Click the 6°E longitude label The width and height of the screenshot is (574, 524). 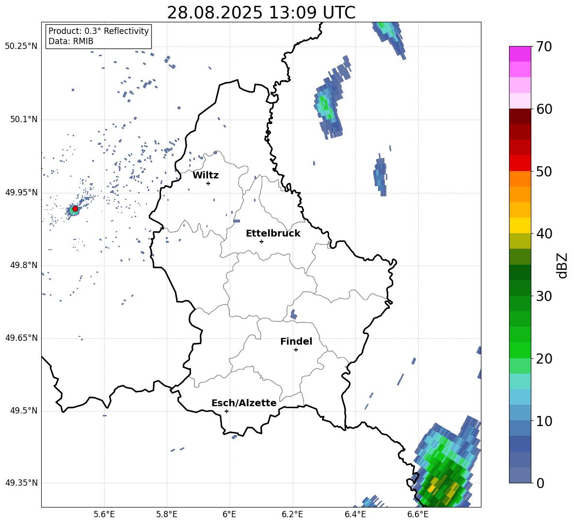pyautogui.click(x=229, y=514)
